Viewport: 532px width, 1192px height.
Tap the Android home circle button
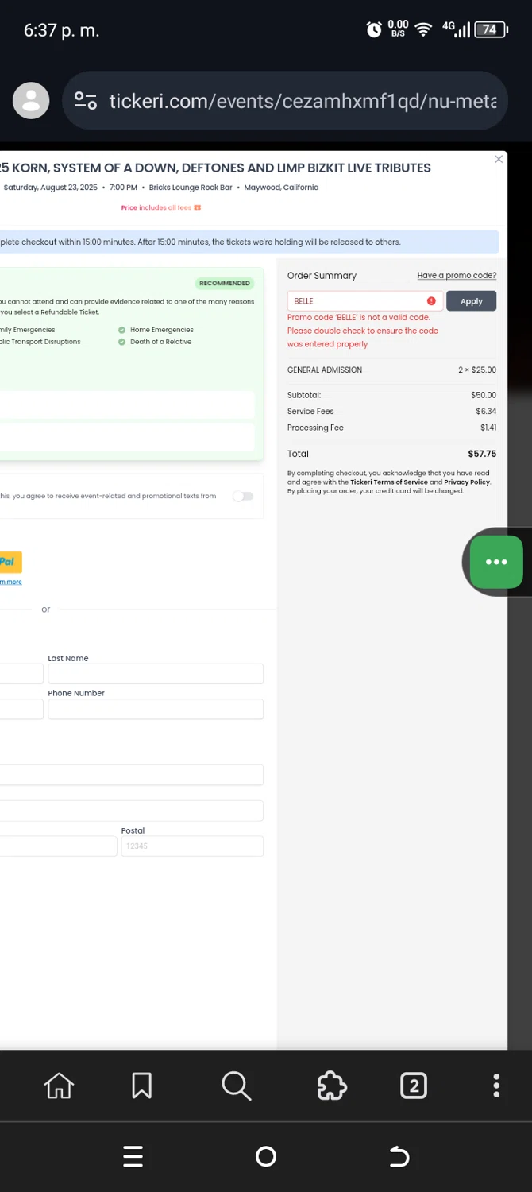266,1156
